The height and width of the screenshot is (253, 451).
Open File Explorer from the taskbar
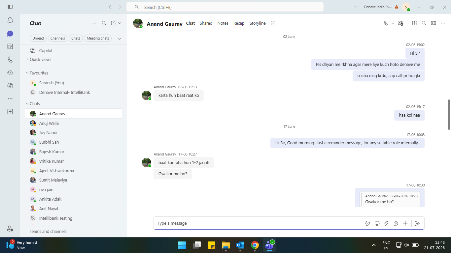[x=226, y=245]
